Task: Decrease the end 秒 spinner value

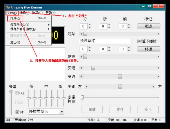Action: (x=109, y=51)
